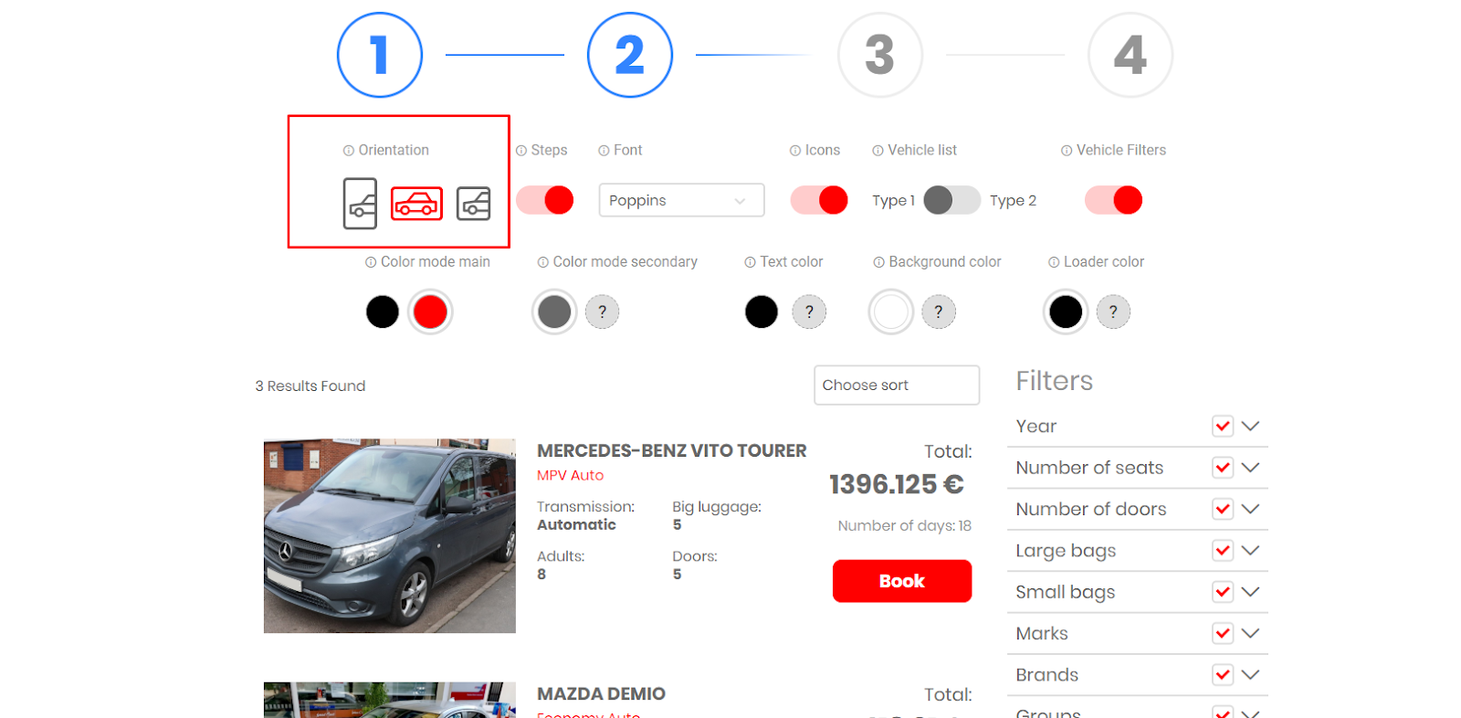Open the Poppins font dropdown
Image resolution: width=1461 pixels, height=718 pixels.
[x=681, y=200]
